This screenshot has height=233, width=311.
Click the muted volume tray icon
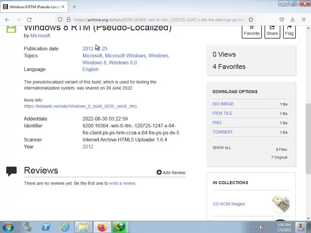[261, 228]
